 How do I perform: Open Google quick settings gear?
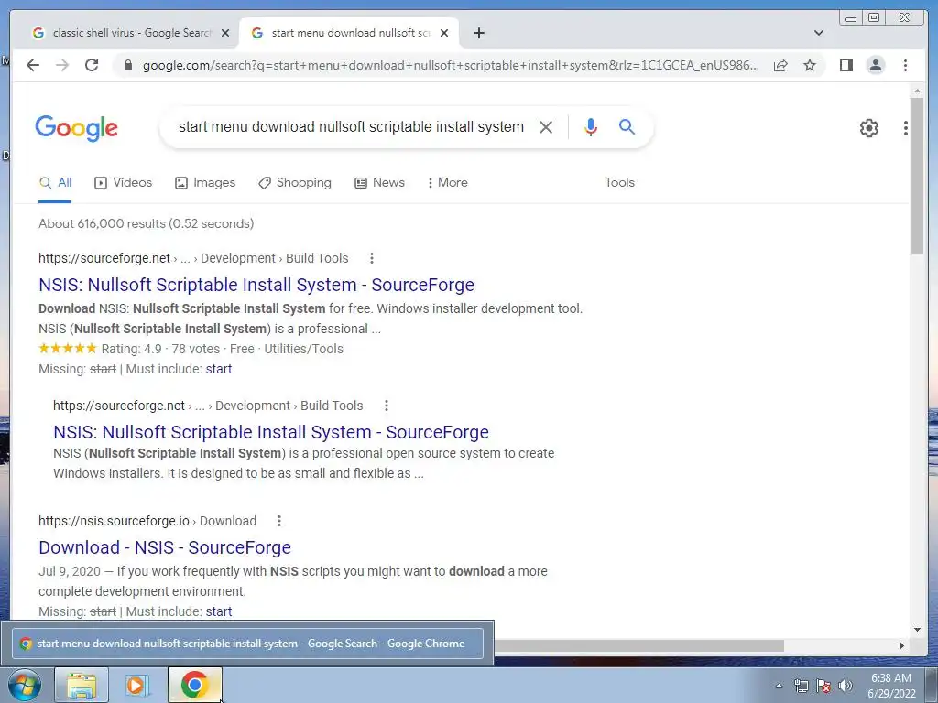(868, 128)
